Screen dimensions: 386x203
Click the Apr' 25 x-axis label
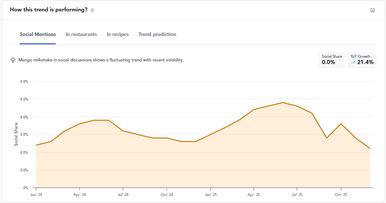point(254,195)
